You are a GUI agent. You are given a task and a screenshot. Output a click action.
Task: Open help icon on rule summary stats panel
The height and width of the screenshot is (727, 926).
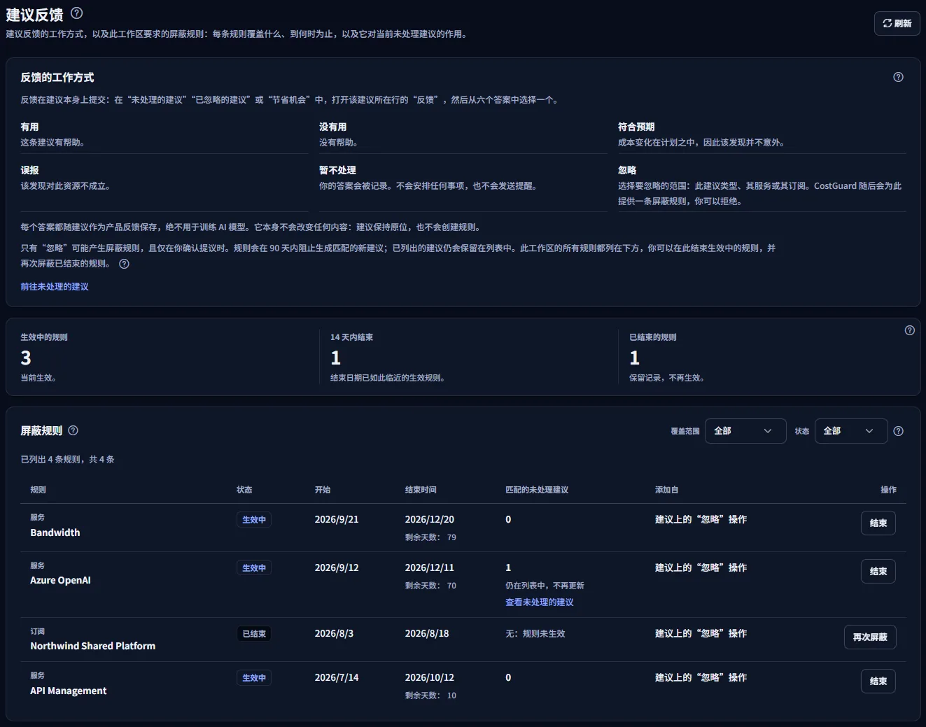(x=909, y=330)
